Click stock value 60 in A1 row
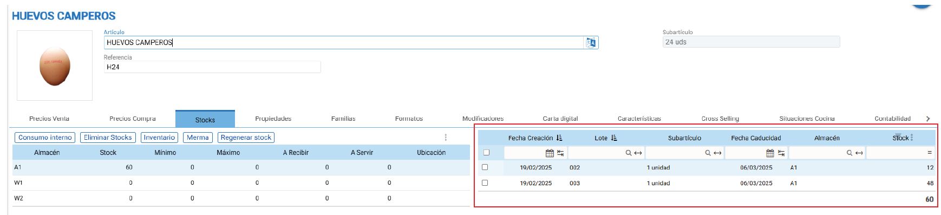 coord(129,167)
